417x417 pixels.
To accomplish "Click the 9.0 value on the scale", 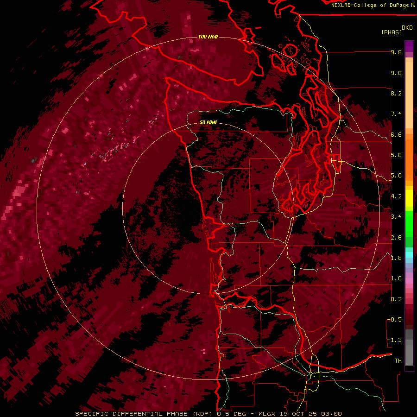I will click(x=396, y=73).
